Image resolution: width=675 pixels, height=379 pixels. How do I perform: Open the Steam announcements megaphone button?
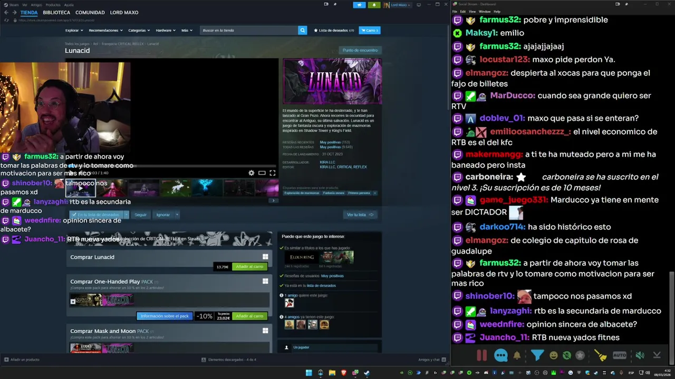359,5
